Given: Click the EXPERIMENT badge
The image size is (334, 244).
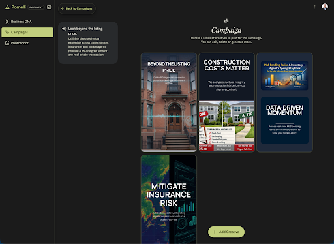Looking at the screenshot, I should (x=36, y=7).
